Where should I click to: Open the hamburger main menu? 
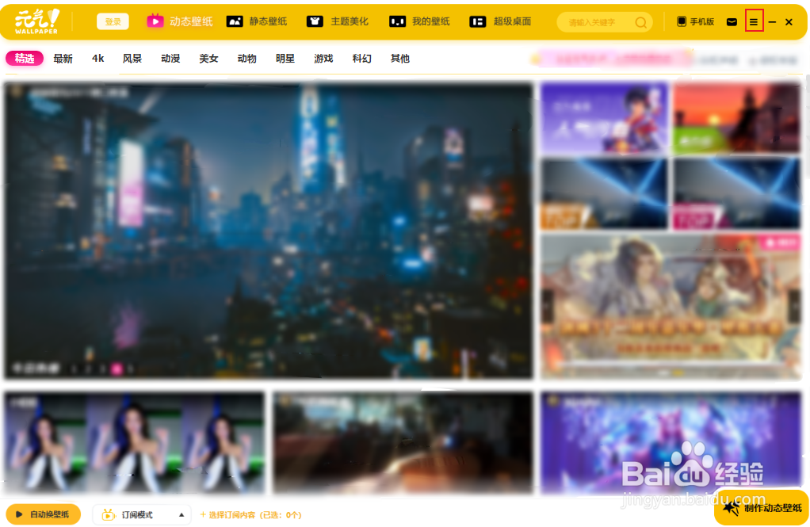(x=754, y=21)
